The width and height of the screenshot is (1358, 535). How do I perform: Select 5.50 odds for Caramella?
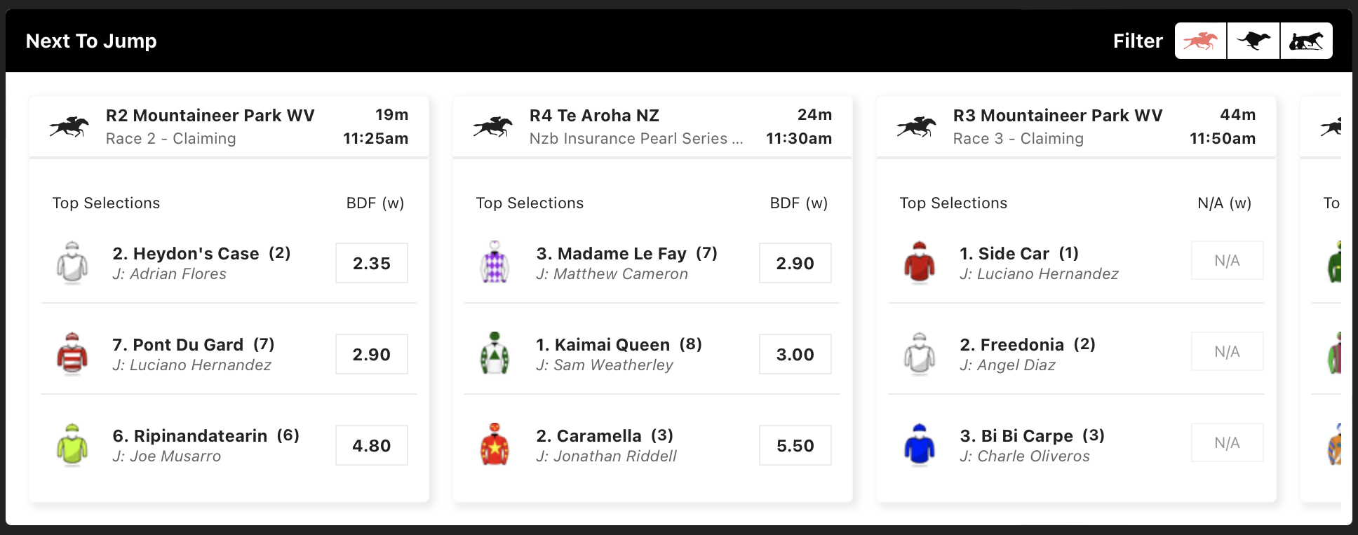point(795,445)
